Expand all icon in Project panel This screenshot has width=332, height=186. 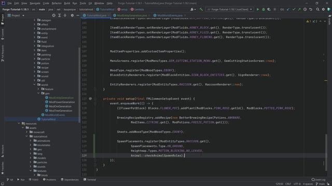[60, 16]
